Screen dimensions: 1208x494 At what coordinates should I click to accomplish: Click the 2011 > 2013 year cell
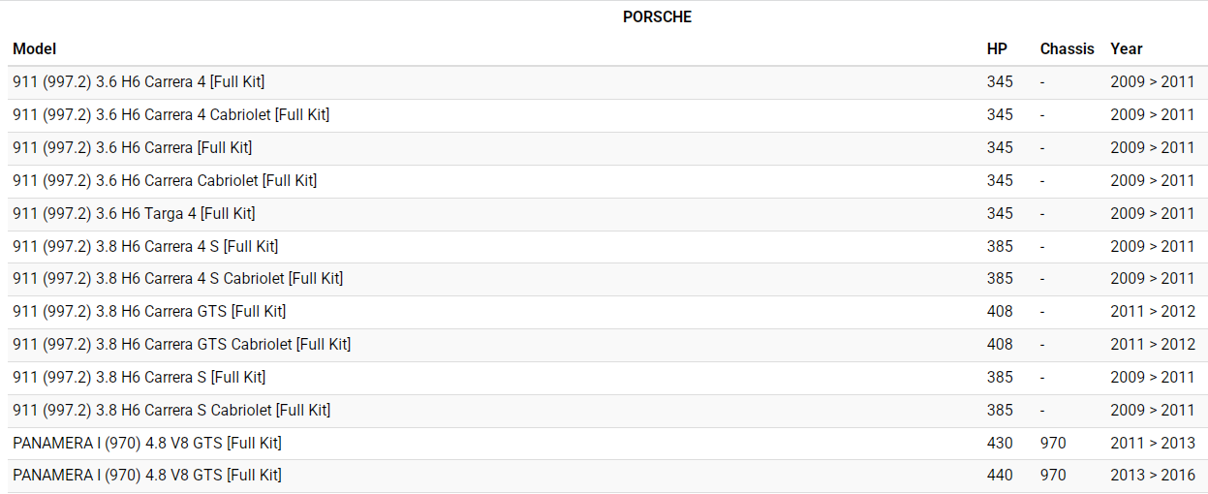(1152, 444)
